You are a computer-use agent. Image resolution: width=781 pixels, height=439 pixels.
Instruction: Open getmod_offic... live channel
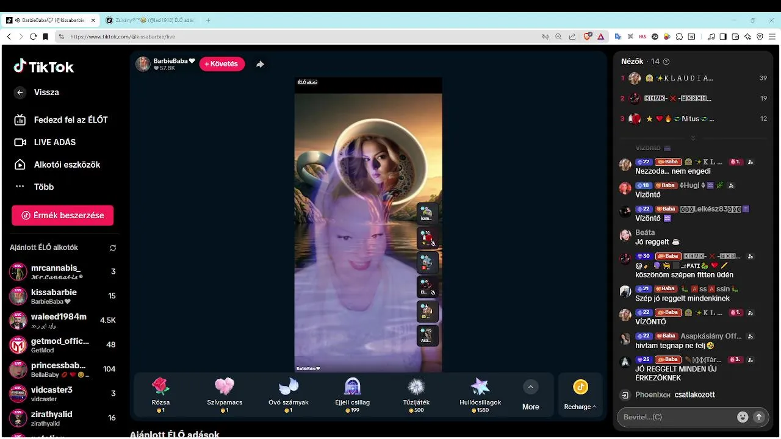tap(62, 344)
